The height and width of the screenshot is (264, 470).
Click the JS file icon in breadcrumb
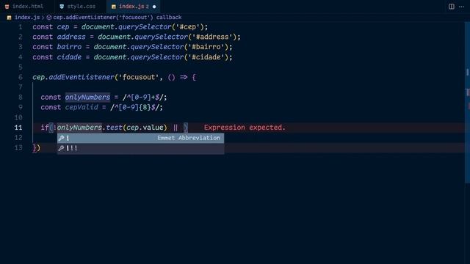coord(10,18)
